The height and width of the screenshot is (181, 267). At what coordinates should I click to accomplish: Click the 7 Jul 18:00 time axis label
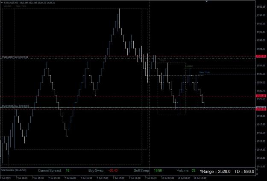click(x=135, y=178)
